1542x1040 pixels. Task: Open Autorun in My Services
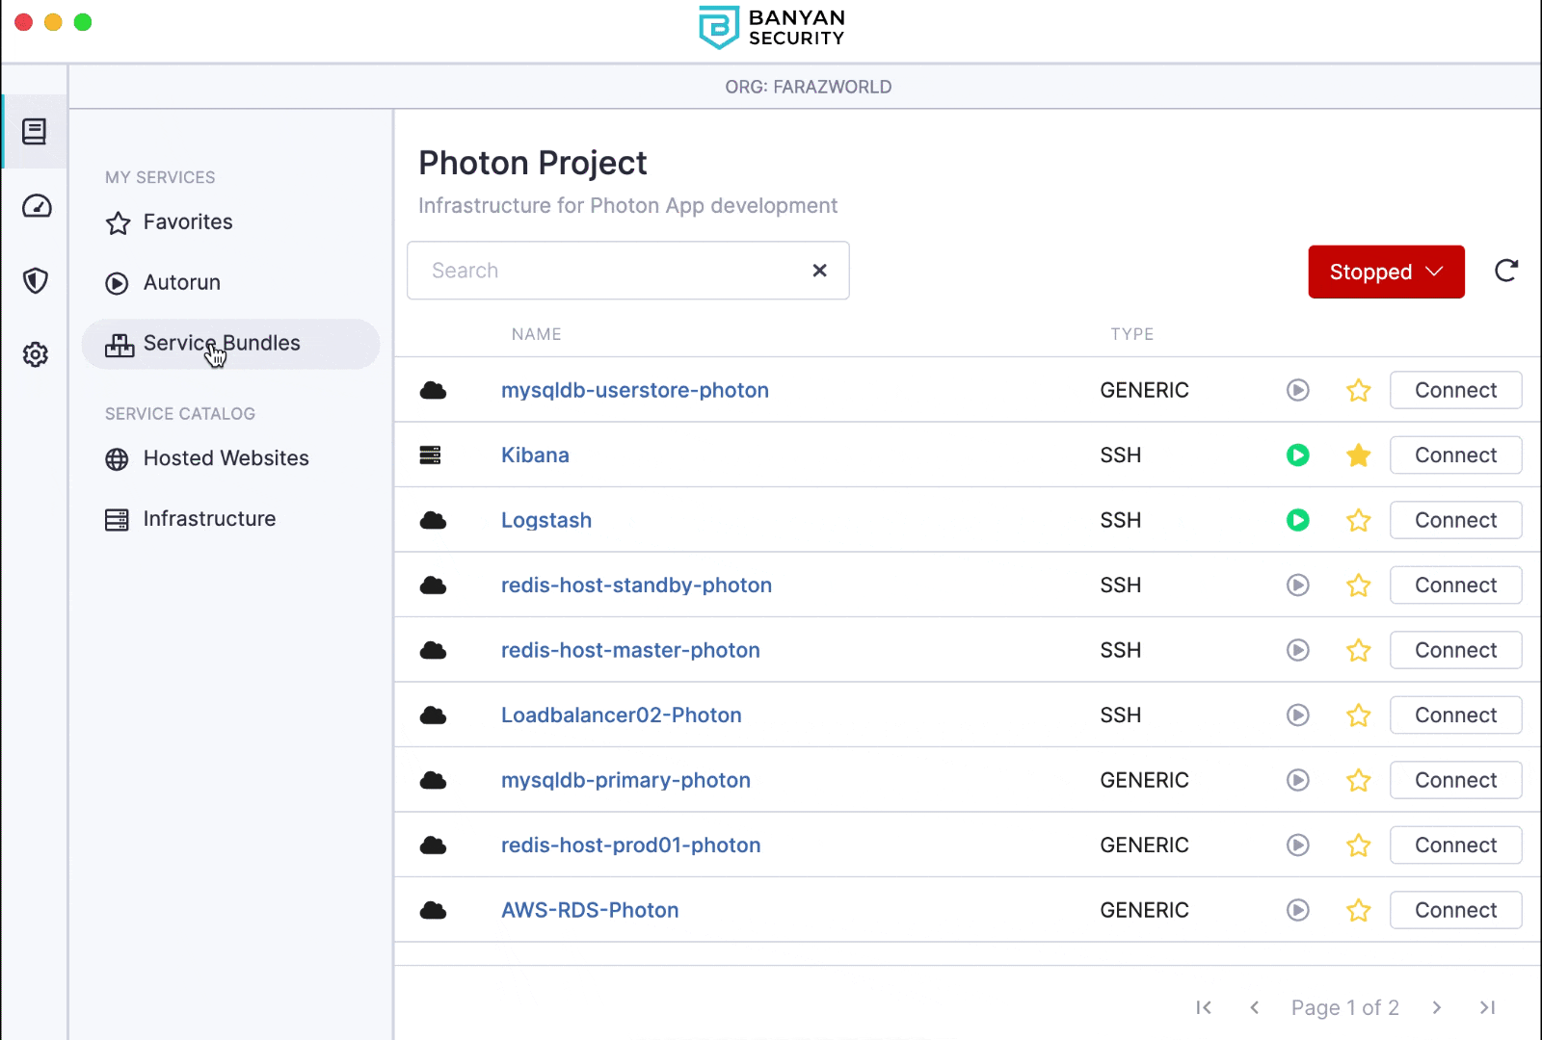pos(164,283)
